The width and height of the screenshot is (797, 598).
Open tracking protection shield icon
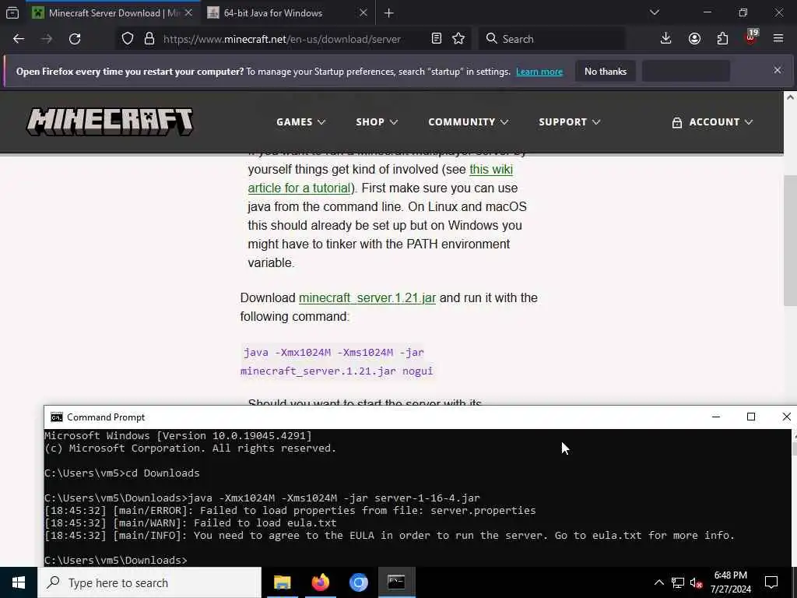pos(128,39)
